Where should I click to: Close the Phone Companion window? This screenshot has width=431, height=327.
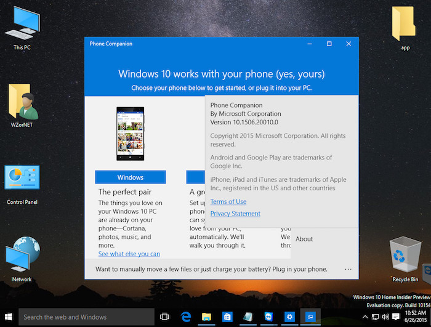pyautogui.click(x=348, y=44)
